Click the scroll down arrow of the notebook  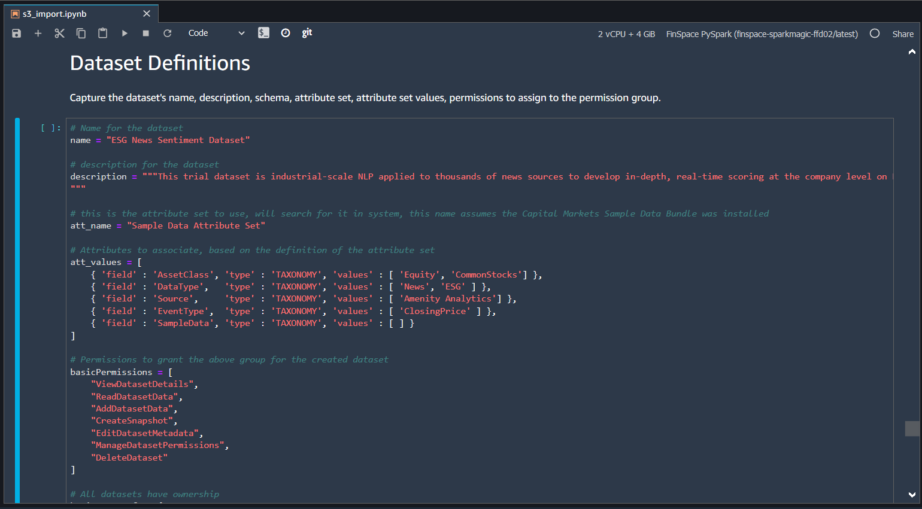tap(912, 495)
